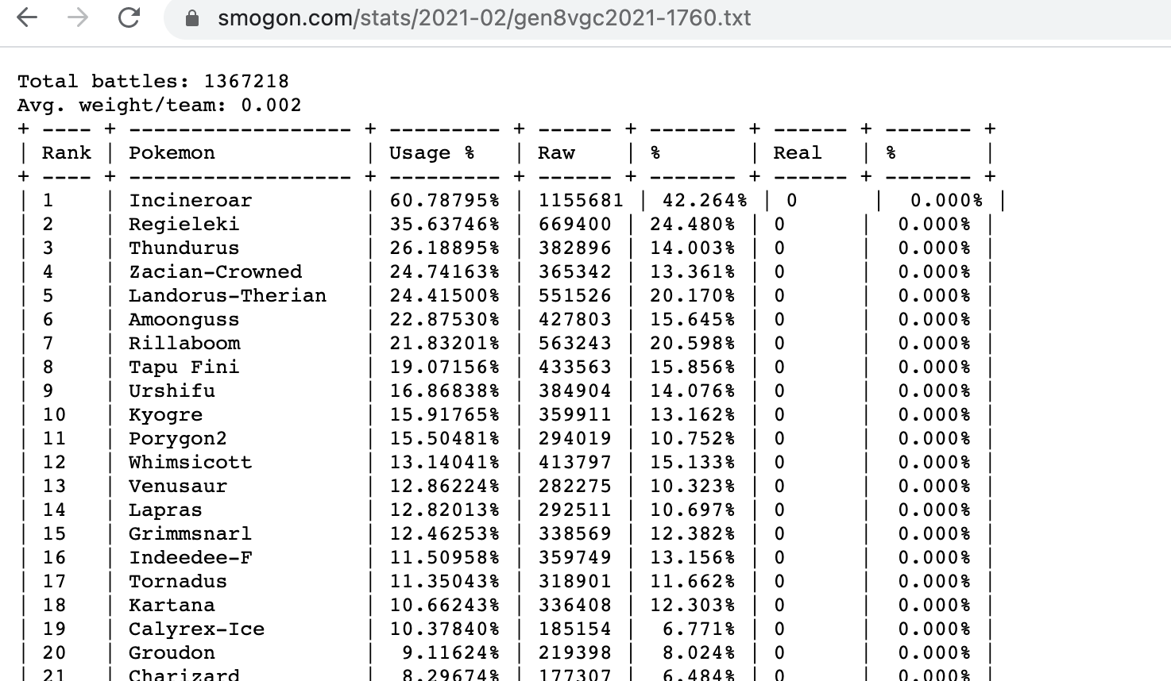
Task: Click rank number 10 in Kyogre row
Action: tap(54, 414)
